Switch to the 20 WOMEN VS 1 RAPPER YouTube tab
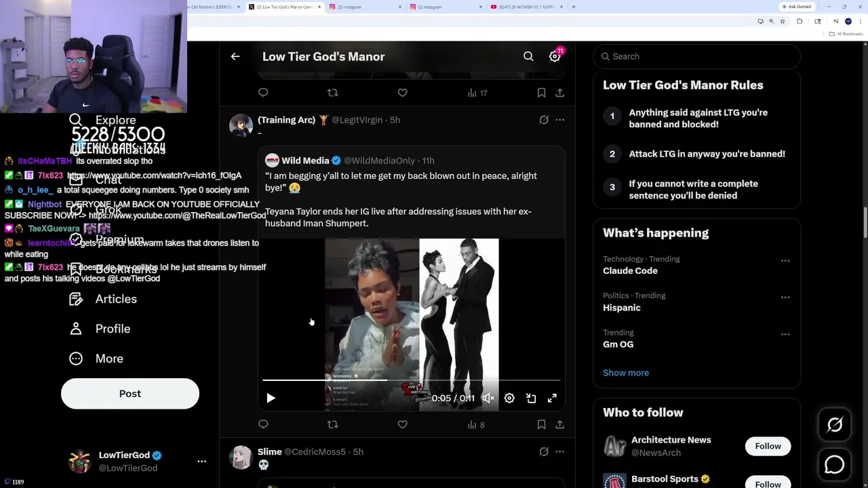This screenshot has width=868, height=488. point(526,7)
